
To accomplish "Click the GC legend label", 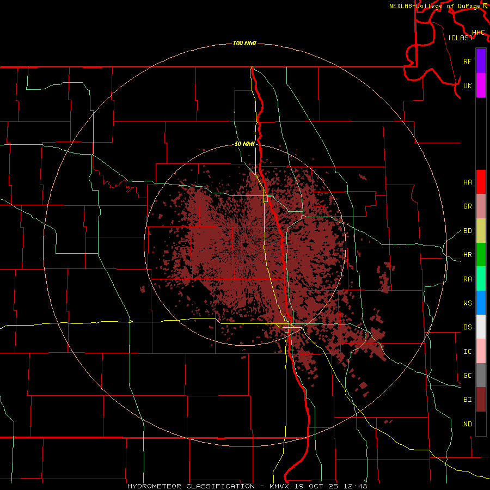I will 467,376.
